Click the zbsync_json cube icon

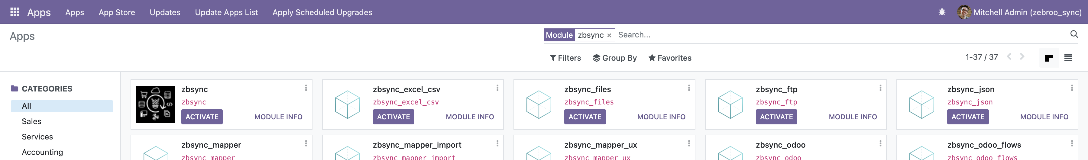(x=921, y=104)
